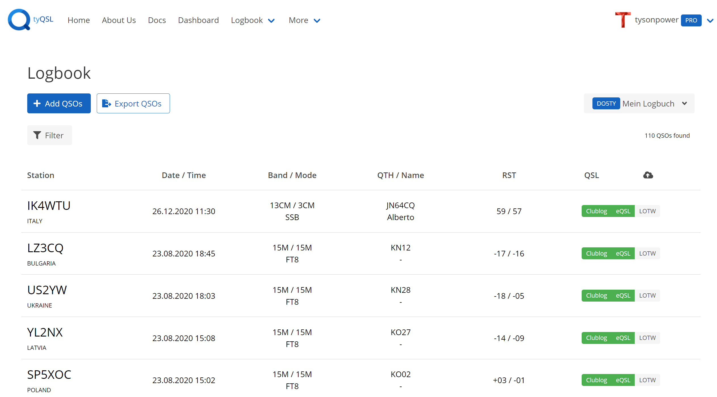Click the DO5TY callsign badge

coord(606,103)
